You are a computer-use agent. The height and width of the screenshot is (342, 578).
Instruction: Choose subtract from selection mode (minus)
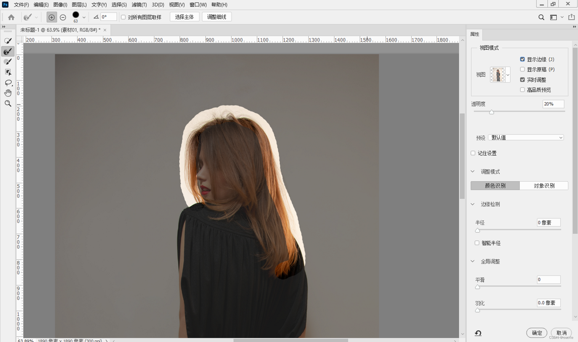pos(63,17)
